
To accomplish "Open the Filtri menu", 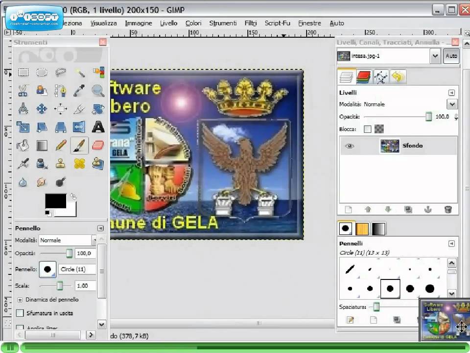I will [x=251, y=23].
